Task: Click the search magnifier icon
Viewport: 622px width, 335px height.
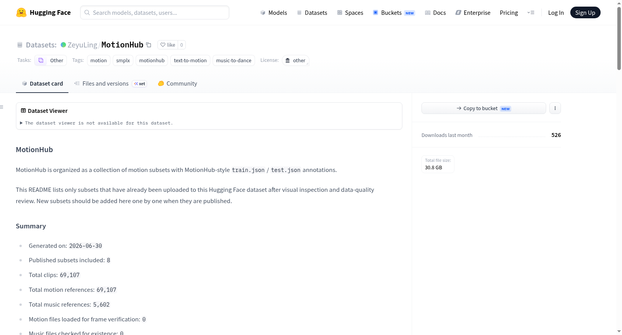Action: [87, 12]
